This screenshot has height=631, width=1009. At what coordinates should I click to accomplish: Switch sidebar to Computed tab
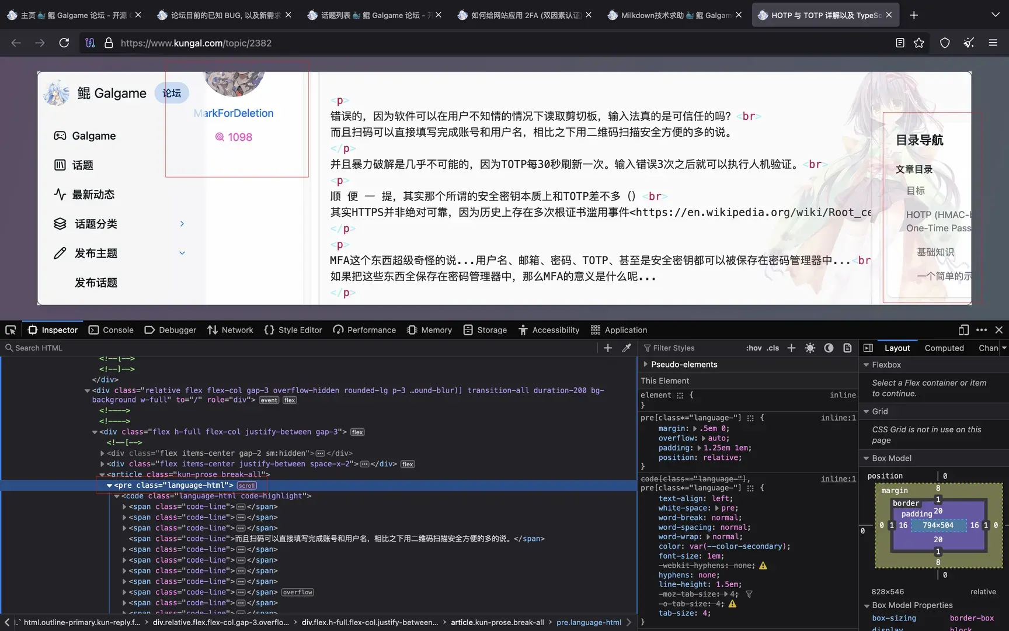pyautogui.click(x=944, y=348)
